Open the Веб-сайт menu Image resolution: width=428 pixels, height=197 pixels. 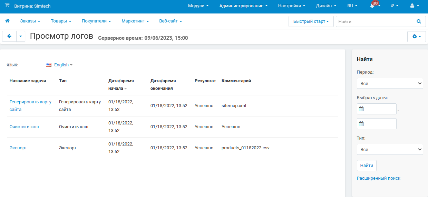pos(171,21)
